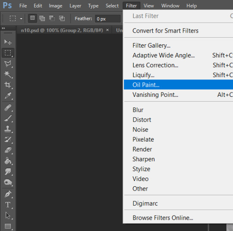
Task: Expand the Render submenu
Action: click(x=178, y=149)
